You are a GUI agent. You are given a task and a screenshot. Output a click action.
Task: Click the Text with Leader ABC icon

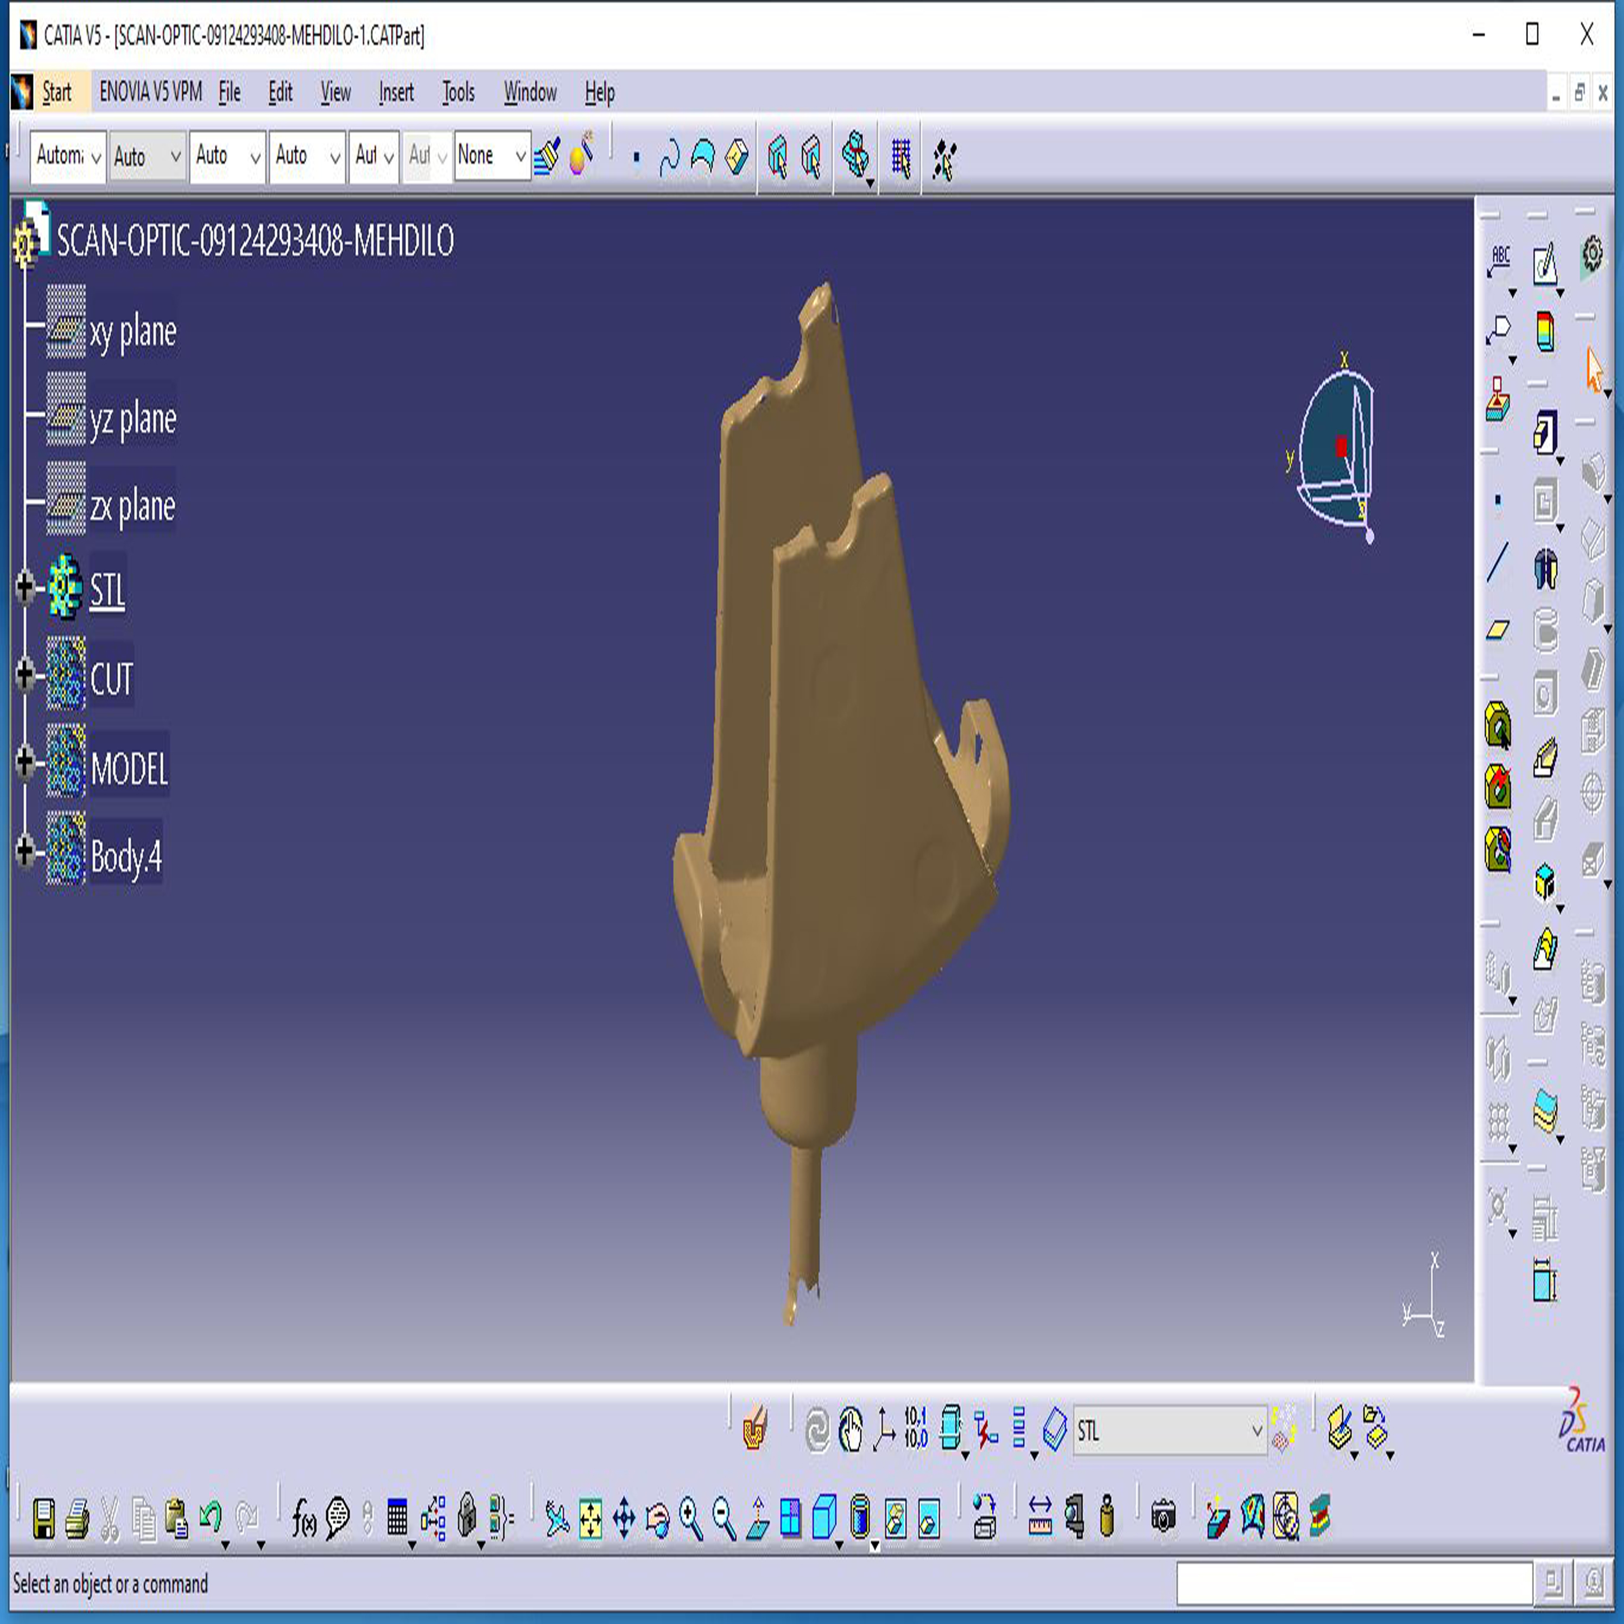(x=1500, y=261)
